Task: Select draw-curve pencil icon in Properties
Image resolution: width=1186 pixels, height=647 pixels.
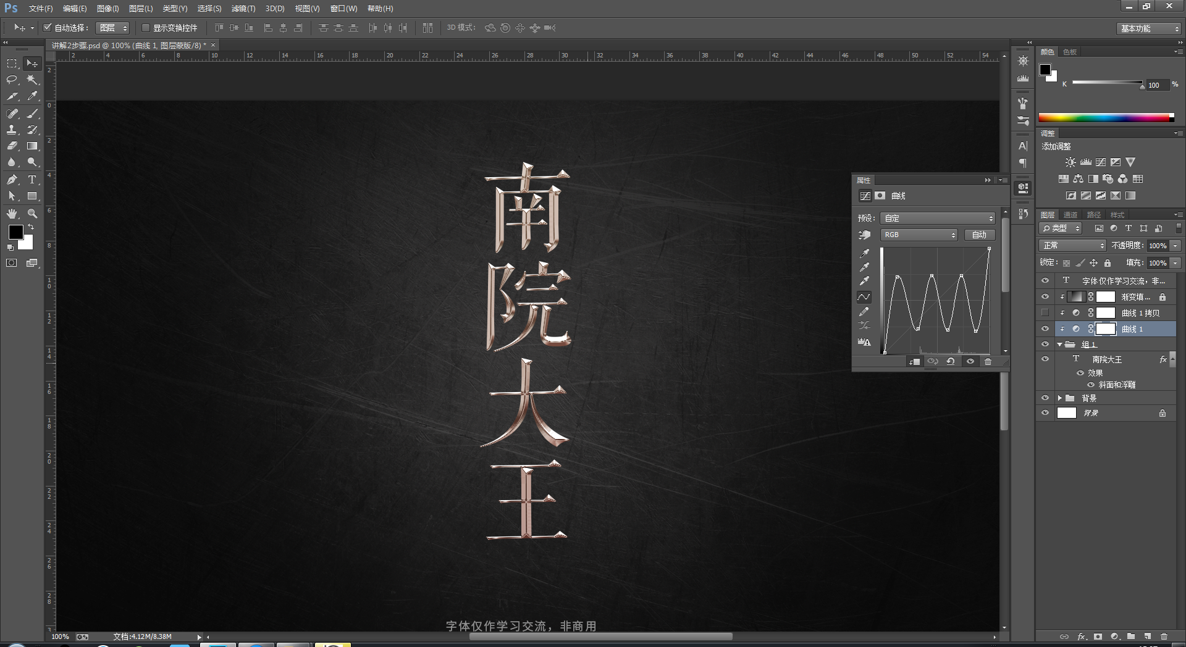Action: click(864, 311)
